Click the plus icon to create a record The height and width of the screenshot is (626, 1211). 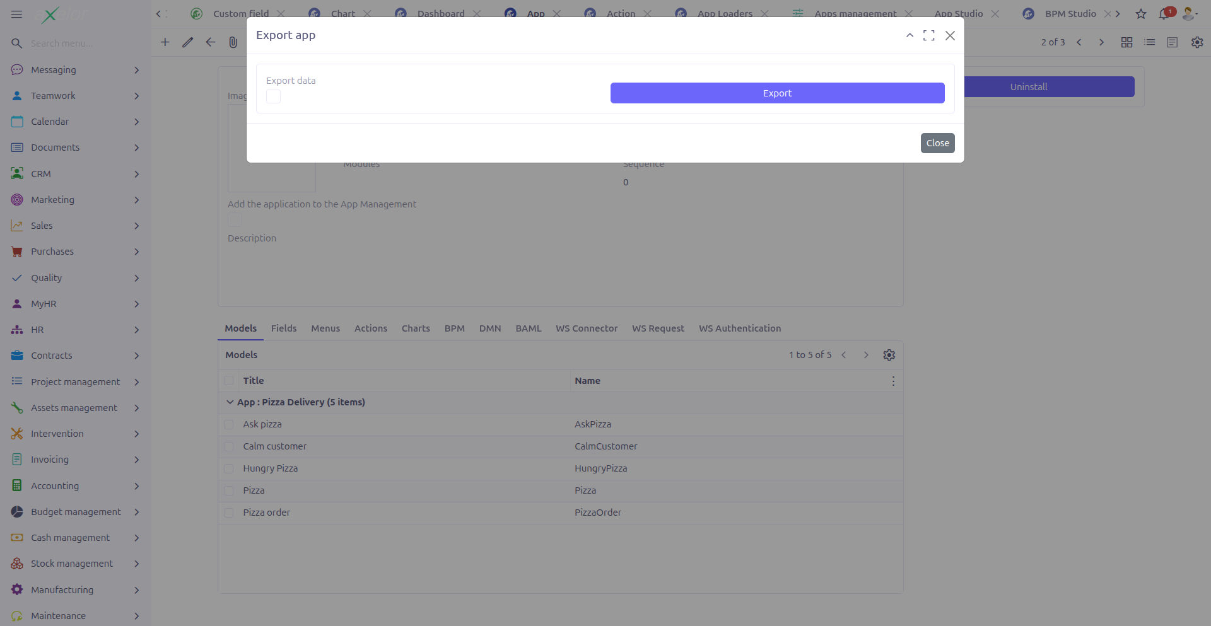point(165,42)
